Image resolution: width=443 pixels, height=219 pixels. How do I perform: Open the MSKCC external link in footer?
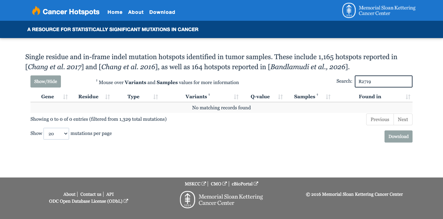point(195,184)
